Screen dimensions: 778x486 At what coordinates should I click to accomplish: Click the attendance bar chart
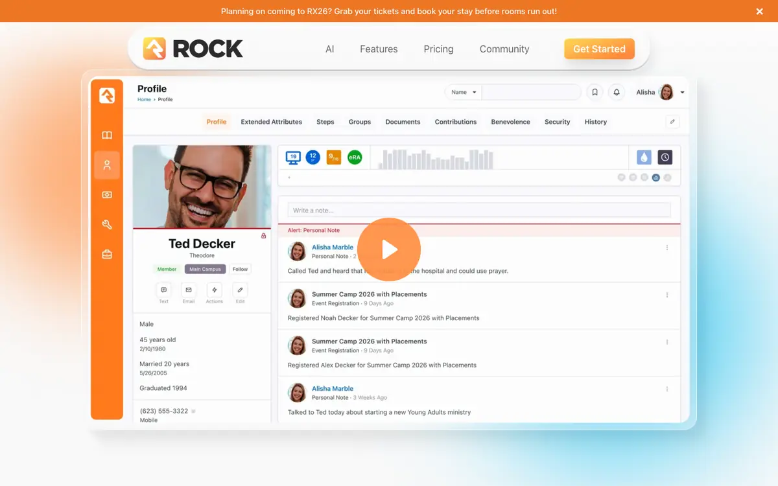point(436,159)
